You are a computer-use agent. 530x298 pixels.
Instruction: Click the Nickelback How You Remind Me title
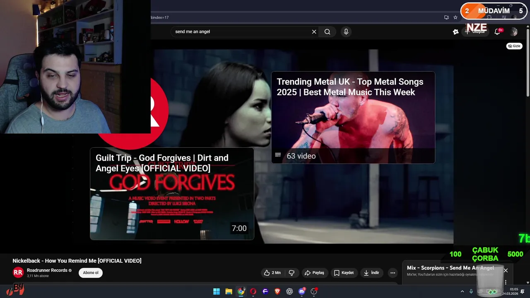tap(77, 261)
